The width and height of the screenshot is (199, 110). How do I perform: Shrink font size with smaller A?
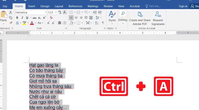tap(53, 23)
